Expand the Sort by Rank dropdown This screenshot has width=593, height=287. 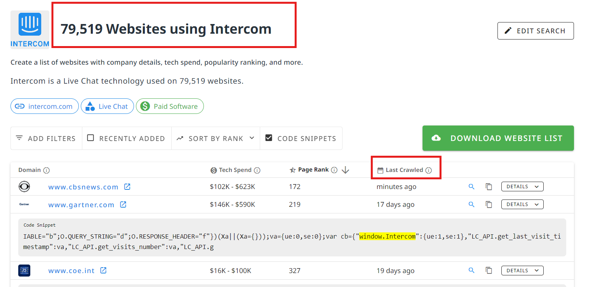(x=216, y=138)
